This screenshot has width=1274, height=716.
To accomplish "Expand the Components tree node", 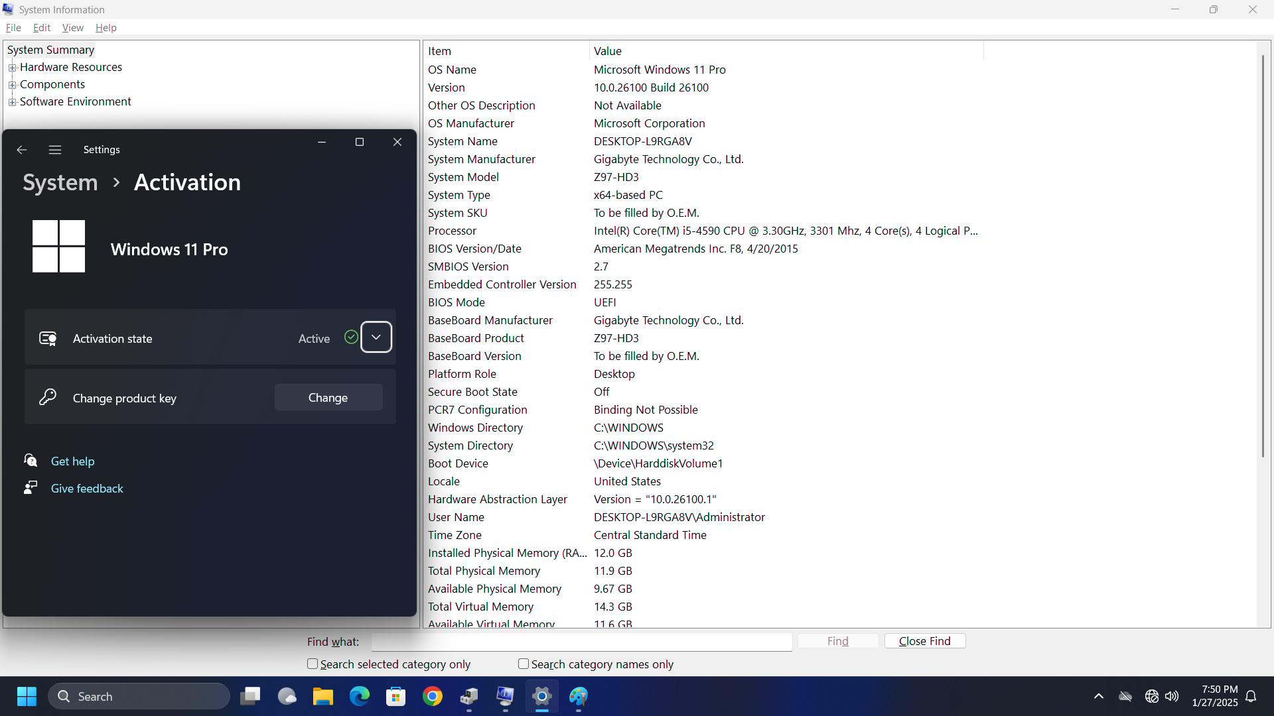I will [12, 85].
